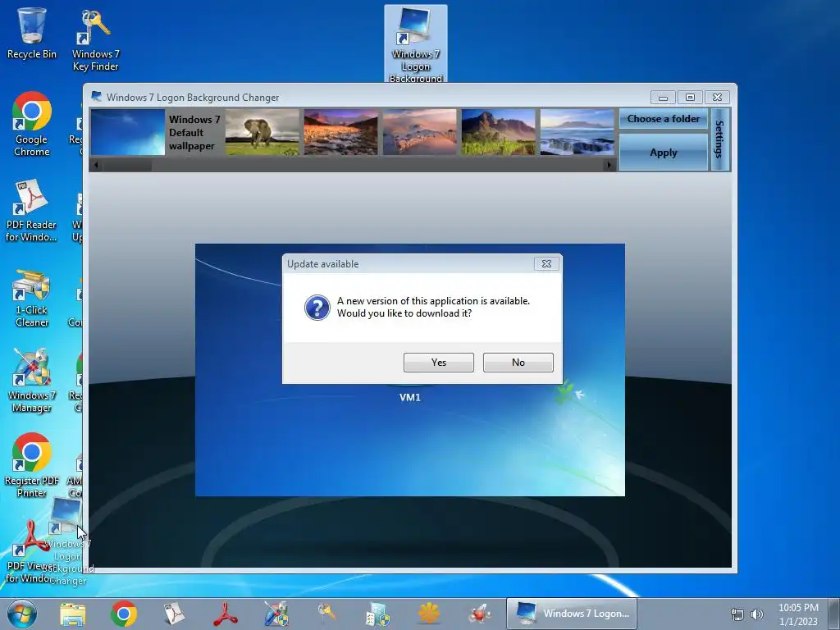Open the Recycle Bin desktop icon
Image resolution: width=840 pixels, height=630 pixels.
click(32, 33)
